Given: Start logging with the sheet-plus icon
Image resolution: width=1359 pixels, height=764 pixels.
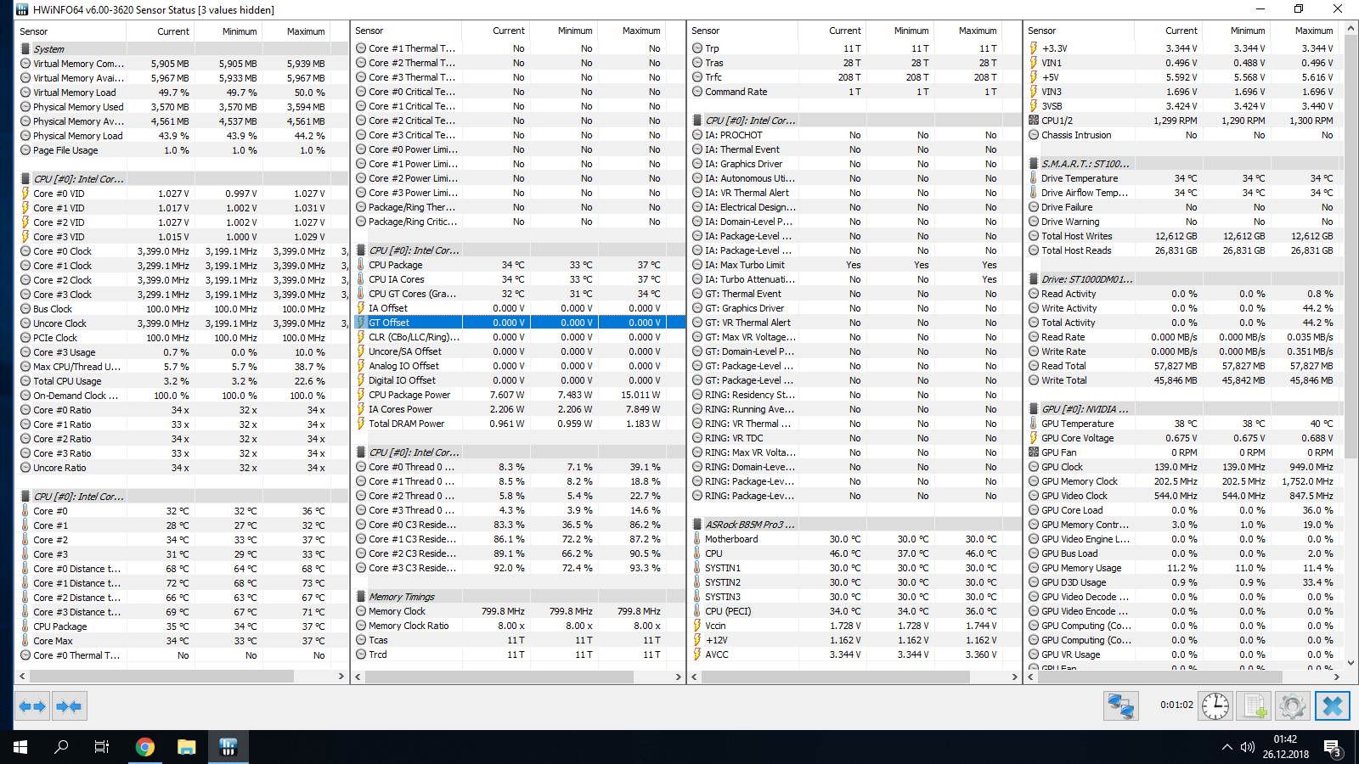Looking at the screenshot, I should point(1254,706).
